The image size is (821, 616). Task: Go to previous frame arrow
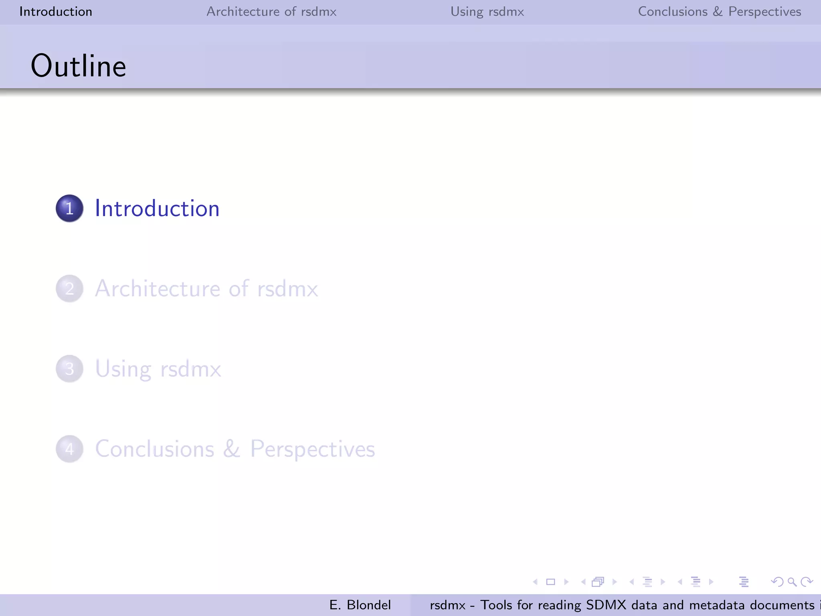583,582
